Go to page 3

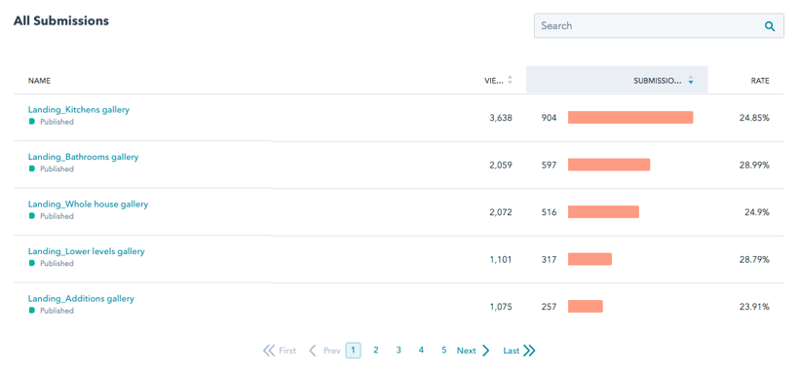(399, 351)
